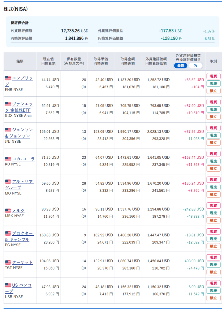This screenshot has width=223, height=313.
Task: Click the US flag icon beside メルク
Action: [x=8, y=211]
